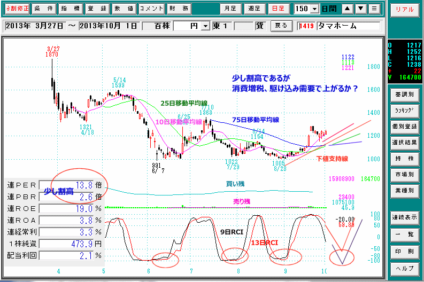Click the 25日移動平均線 label
424x282 pixels.
click(184, 103)
